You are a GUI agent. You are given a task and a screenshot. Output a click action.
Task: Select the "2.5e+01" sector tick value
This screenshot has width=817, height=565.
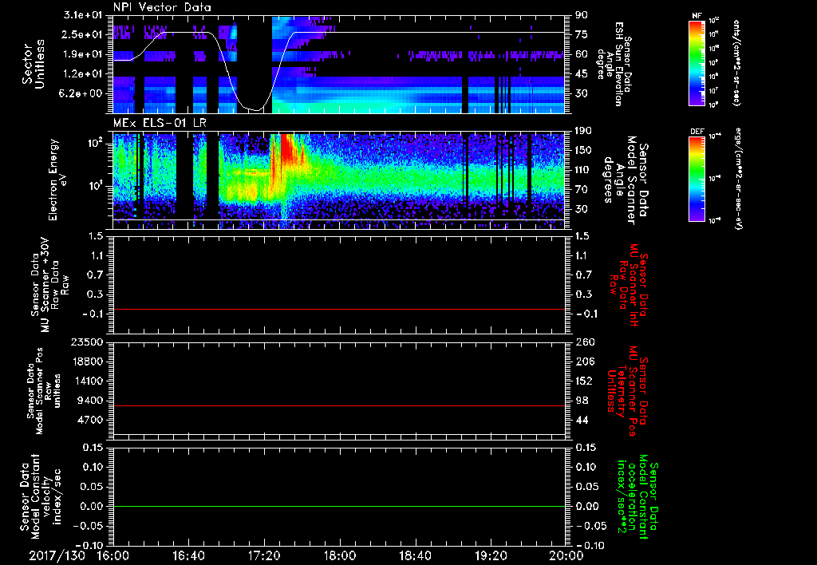pyautogui.click(x=82, y=34)
